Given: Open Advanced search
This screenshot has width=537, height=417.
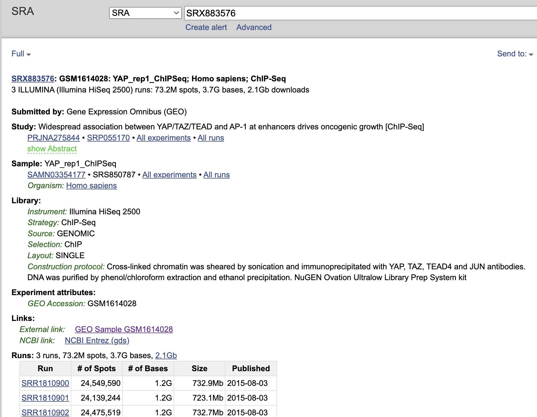Looking at the screenshot, I should point(254,27).
